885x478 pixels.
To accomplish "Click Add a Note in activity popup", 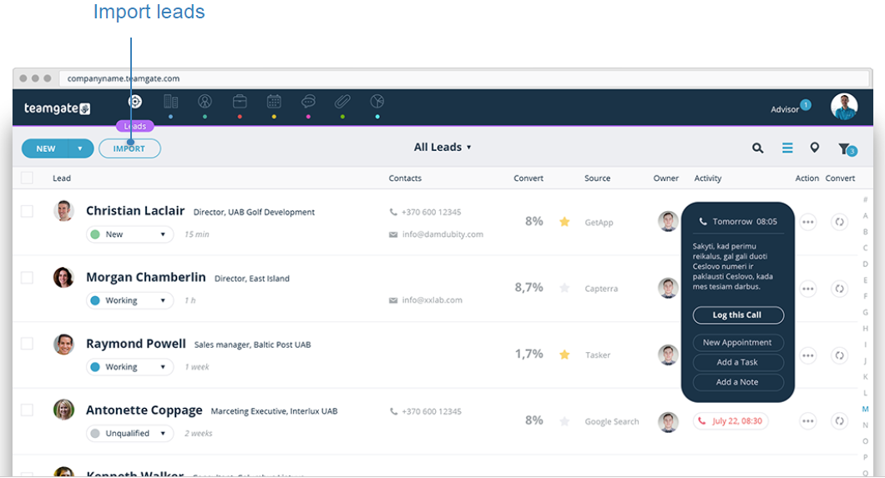I will pyautogui.click(x=738, y=381).
